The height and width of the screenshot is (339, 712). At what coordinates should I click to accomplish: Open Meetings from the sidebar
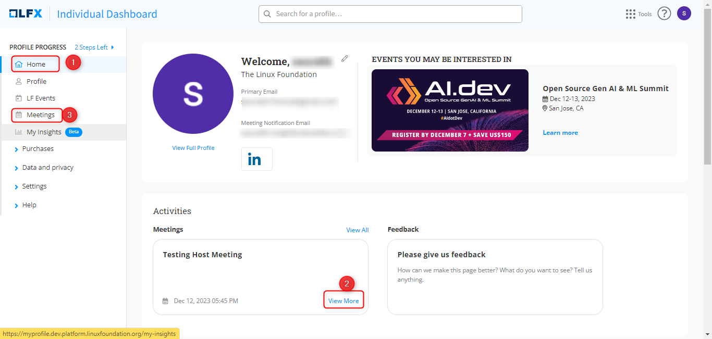point(40,115)
